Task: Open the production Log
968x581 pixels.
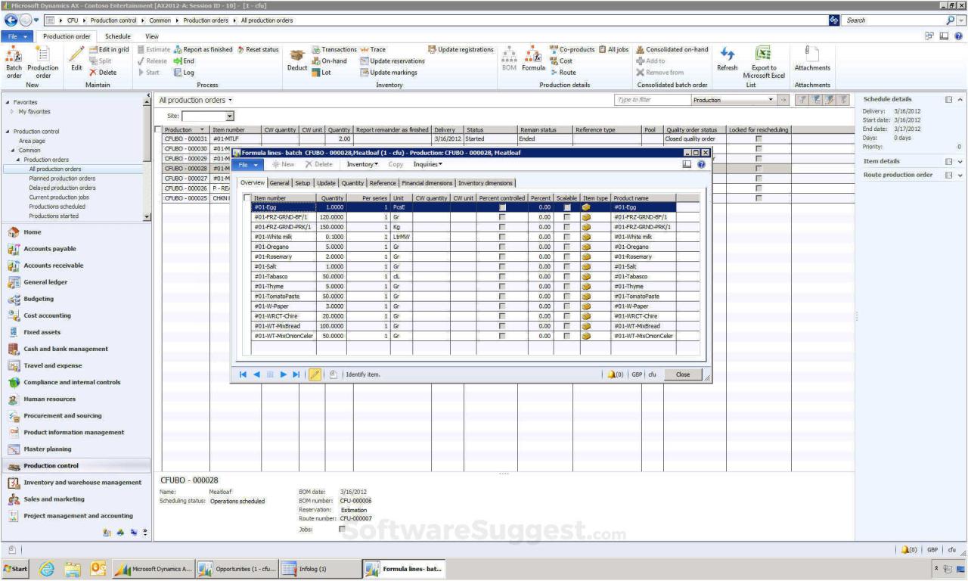Action: pos(184,73)
